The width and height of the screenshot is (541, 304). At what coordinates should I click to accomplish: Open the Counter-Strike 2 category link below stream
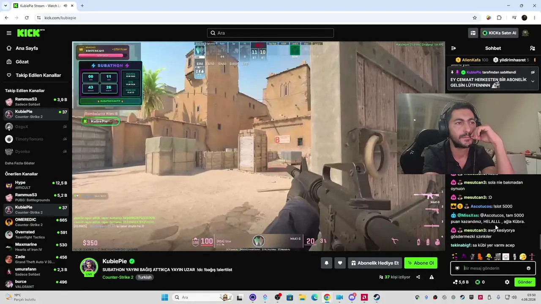coord(118,277)
